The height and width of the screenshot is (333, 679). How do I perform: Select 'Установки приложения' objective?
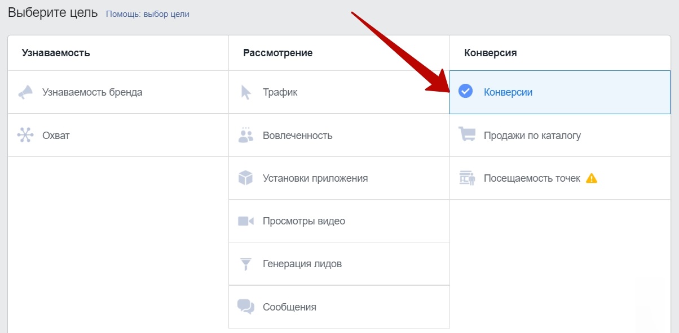tap(339, 178)
